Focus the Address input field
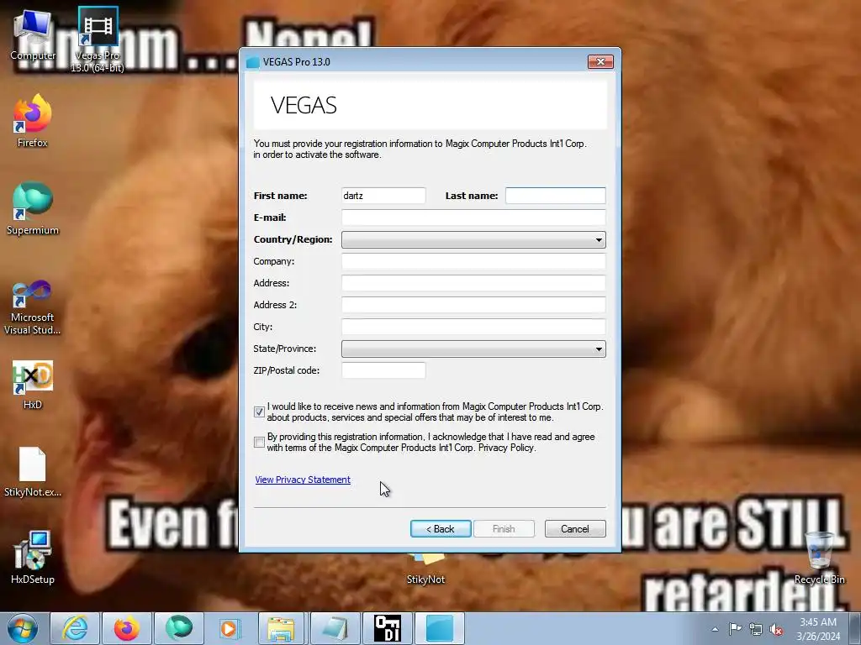This screenshot has height=645, width=861. [x=473, y=283]
